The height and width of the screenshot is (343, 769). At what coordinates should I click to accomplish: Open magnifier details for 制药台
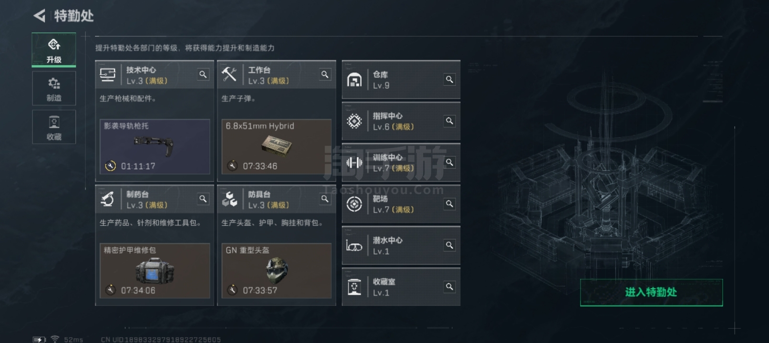(x=203, y=199)
